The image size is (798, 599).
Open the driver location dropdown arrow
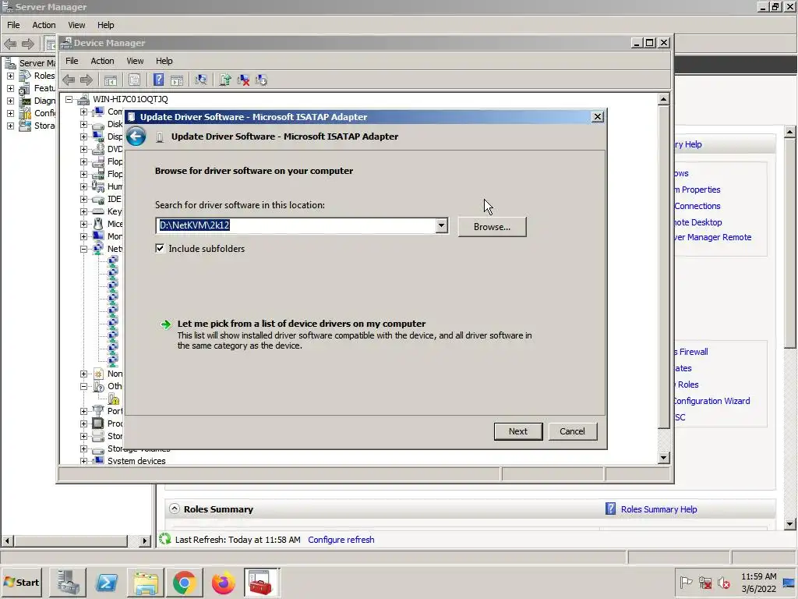441,225
